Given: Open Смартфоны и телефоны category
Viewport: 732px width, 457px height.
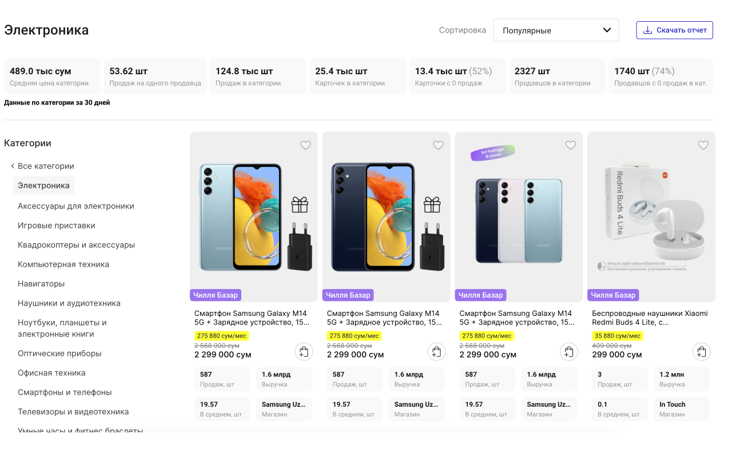Looking at the screenshot, I should (x=65, y=392).
